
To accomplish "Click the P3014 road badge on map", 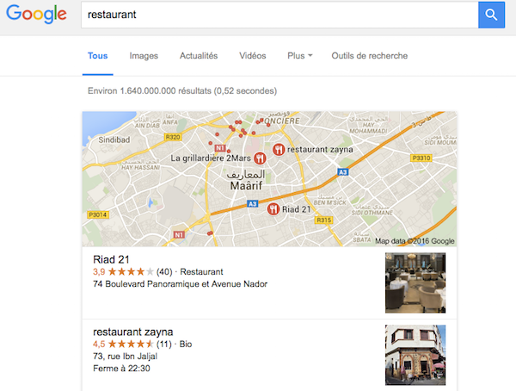I will (98, 215).
